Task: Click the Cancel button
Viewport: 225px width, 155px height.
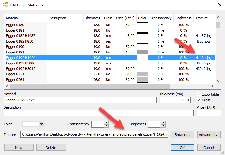Action: [x=209, y=148]
